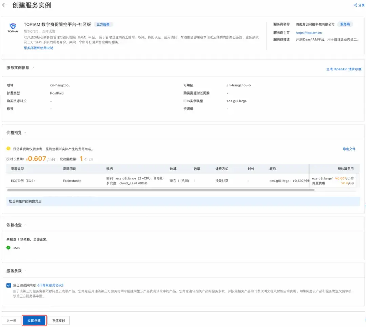366x327 pixels.
Task: Click the green check icon next to CMS
Action: pyautogui.click(x=8, y=248)
